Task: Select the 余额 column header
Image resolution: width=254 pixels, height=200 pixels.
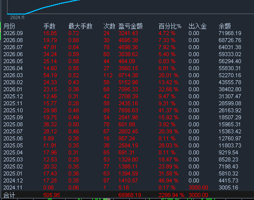Action: (x=225, y=26)
